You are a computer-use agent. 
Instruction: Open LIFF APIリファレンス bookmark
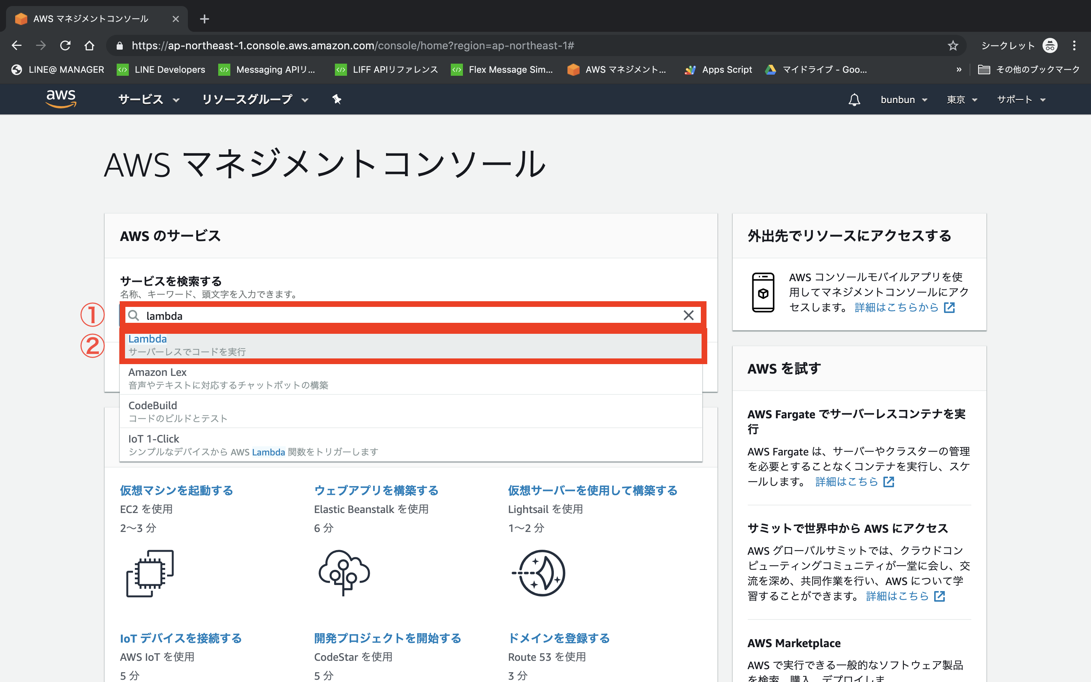point(386,69)
